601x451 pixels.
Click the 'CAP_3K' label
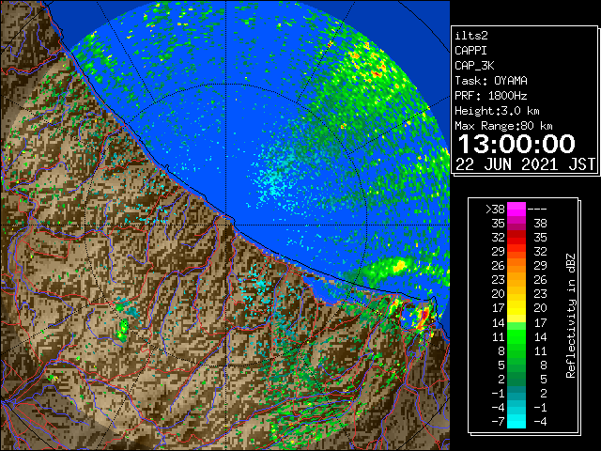(x=474, y=66)
